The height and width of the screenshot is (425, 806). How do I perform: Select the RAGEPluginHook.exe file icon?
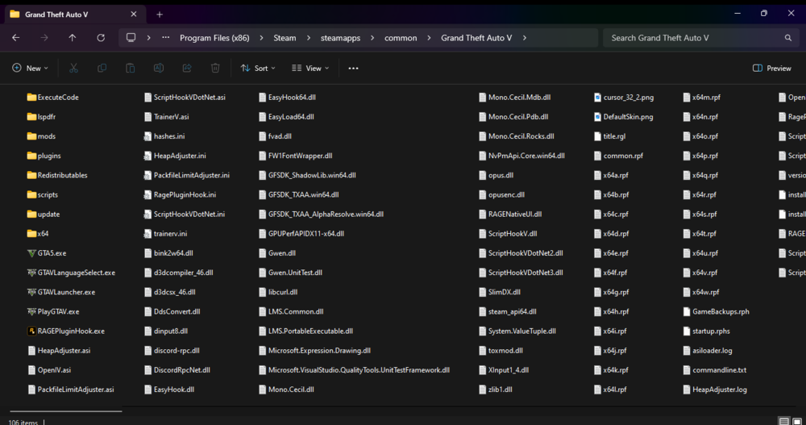31,331
